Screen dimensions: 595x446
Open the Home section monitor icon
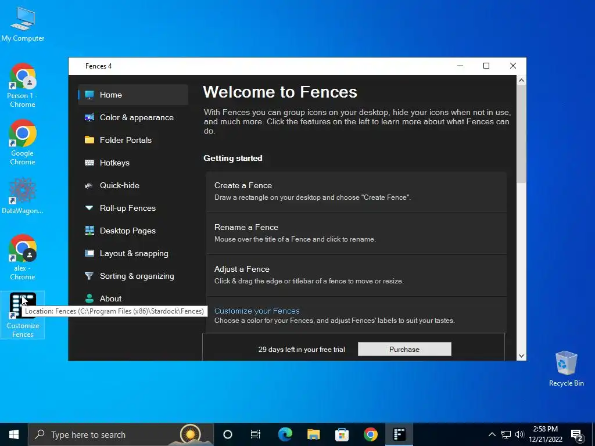tap(89, 95)
